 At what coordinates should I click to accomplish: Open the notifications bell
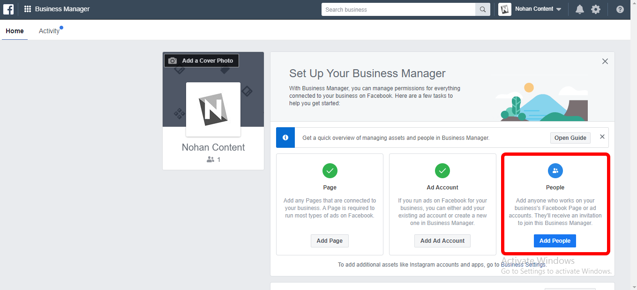(580, 9)
